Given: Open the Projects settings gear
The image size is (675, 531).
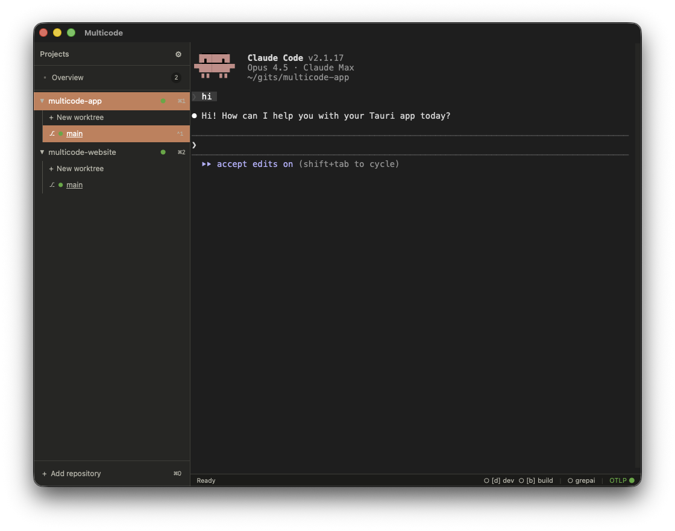Looking at the screenshot, I should pos(178,54).
